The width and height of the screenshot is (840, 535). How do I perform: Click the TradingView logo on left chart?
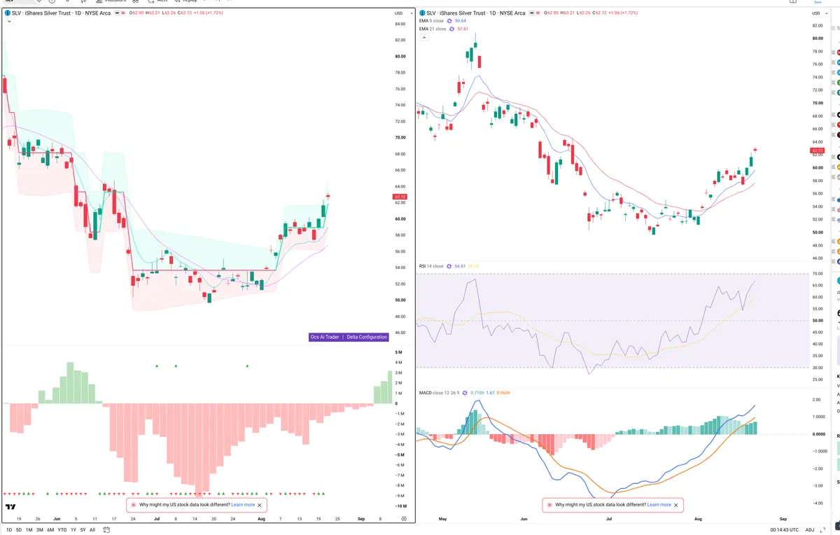(10, 506)
